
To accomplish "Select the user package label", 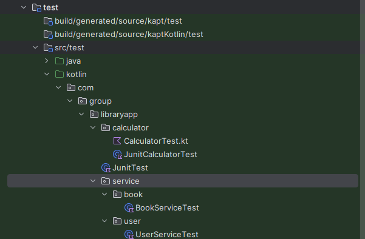I will 132,221.
